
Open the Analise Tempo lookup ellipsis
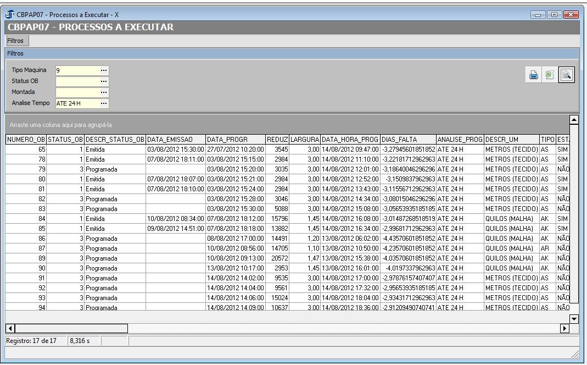point(104,103)
